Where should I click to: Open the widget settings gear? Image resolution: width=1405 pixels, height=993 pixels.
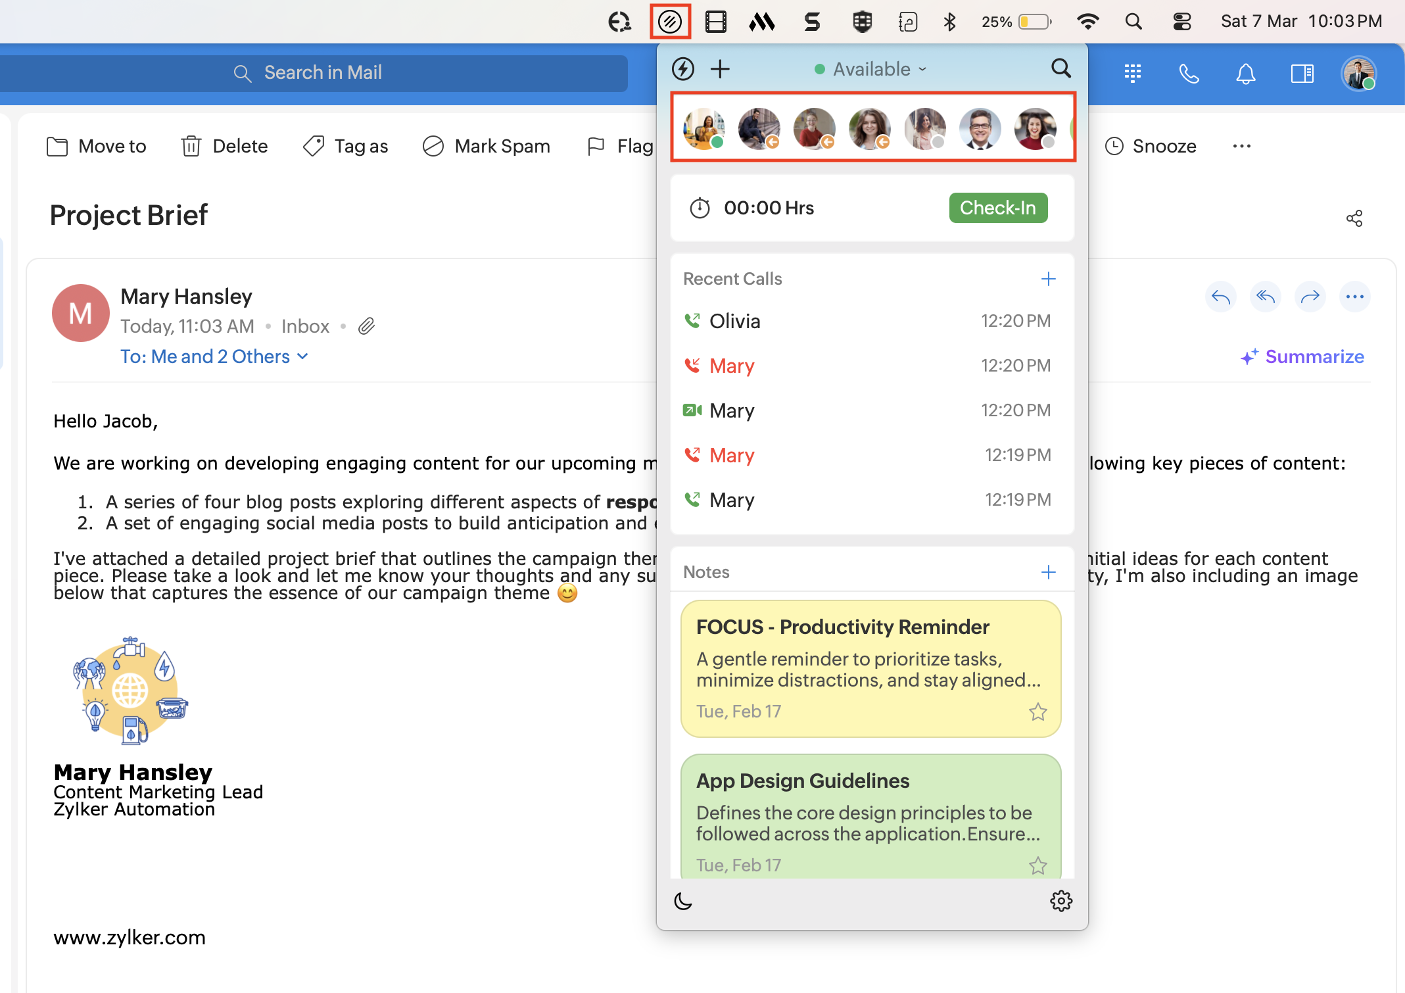pyautogui.click(x=1060, y=901)
